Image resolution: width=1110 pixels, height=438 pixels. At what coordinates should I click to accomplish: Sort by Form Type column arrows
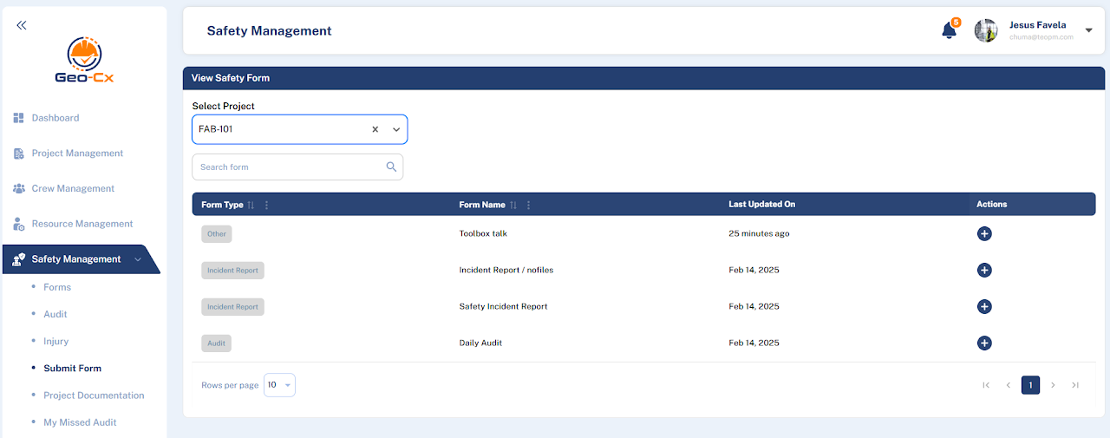pyautogui.click(x=251, y=206)
